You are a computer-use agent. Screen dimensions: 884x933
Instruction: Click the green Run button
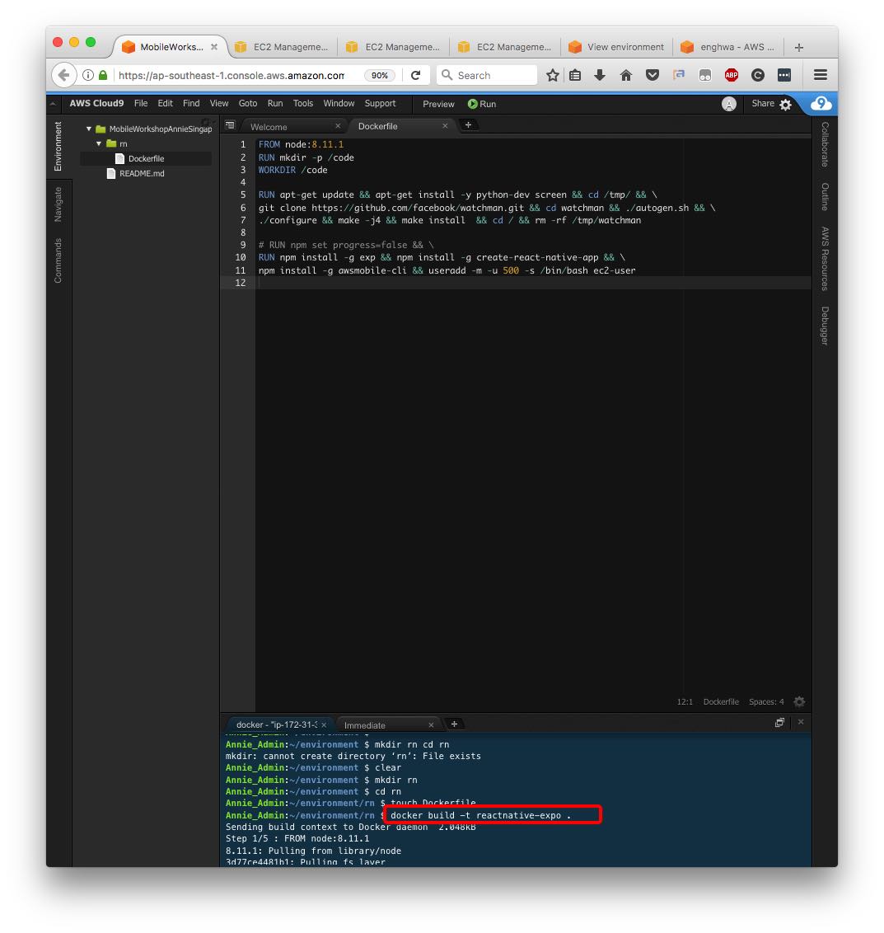click(x=482, y=104)
